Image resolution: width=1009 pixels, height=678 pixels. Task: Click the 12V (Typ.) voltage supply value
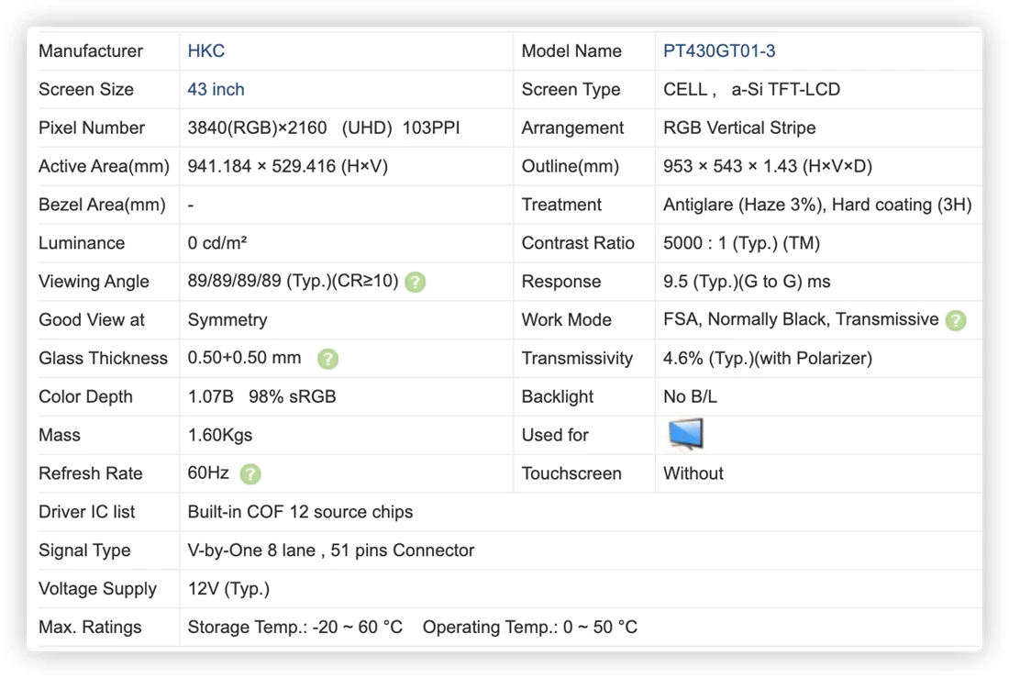pyautogui.click(x=228, y=588)
